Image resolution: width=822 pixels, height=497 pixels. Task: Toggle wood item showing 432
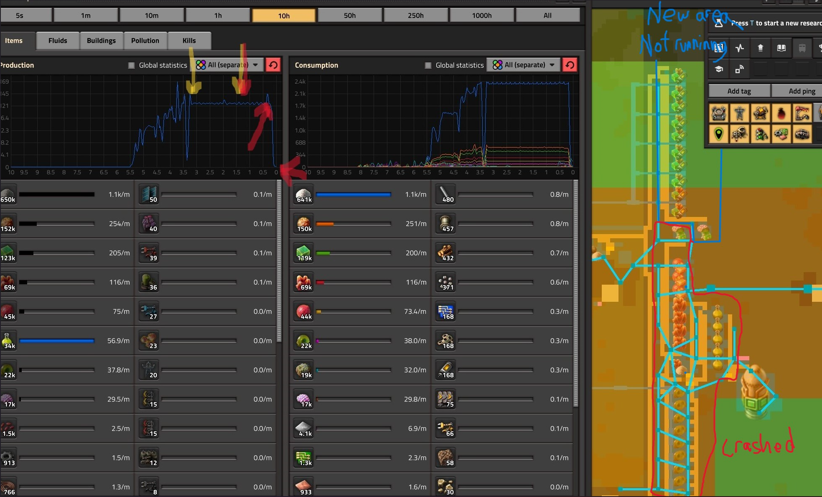445,253
